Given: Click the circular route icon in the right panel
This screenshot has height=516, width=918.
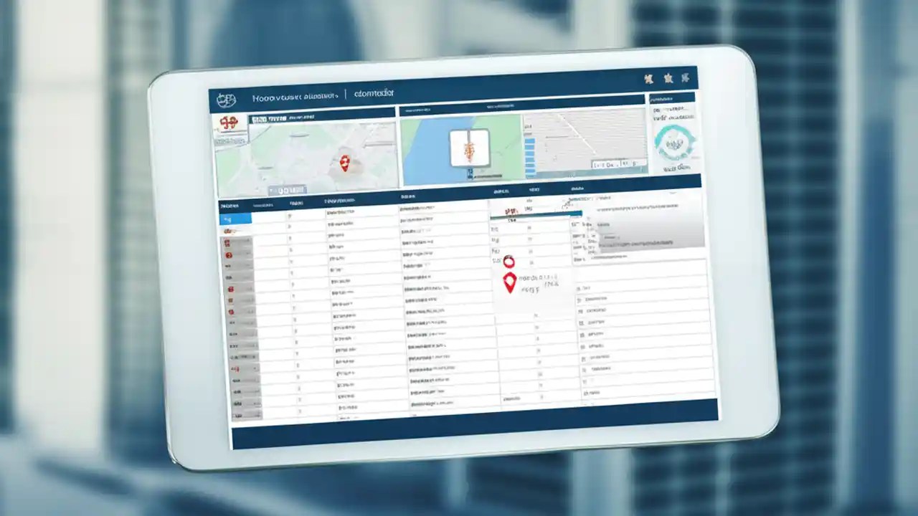Looking at the screenshot, I should pos(674,143).
